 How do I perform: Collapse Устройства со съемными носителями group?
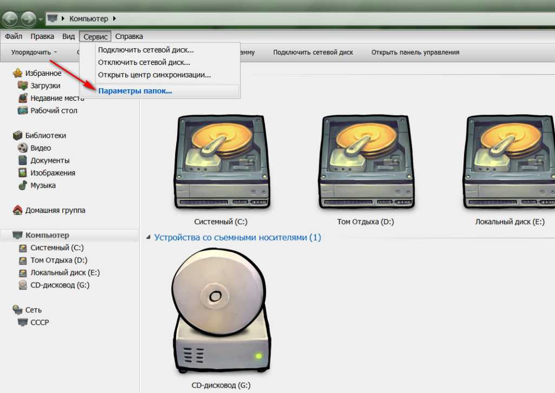click(149, 238)
